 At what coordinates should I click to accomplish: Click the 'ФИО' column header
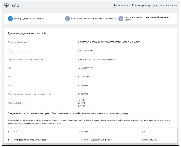16,132
